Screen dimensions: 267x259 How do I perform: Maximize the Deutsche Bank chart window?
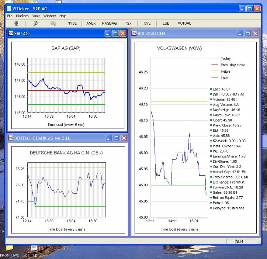(116, 138)
